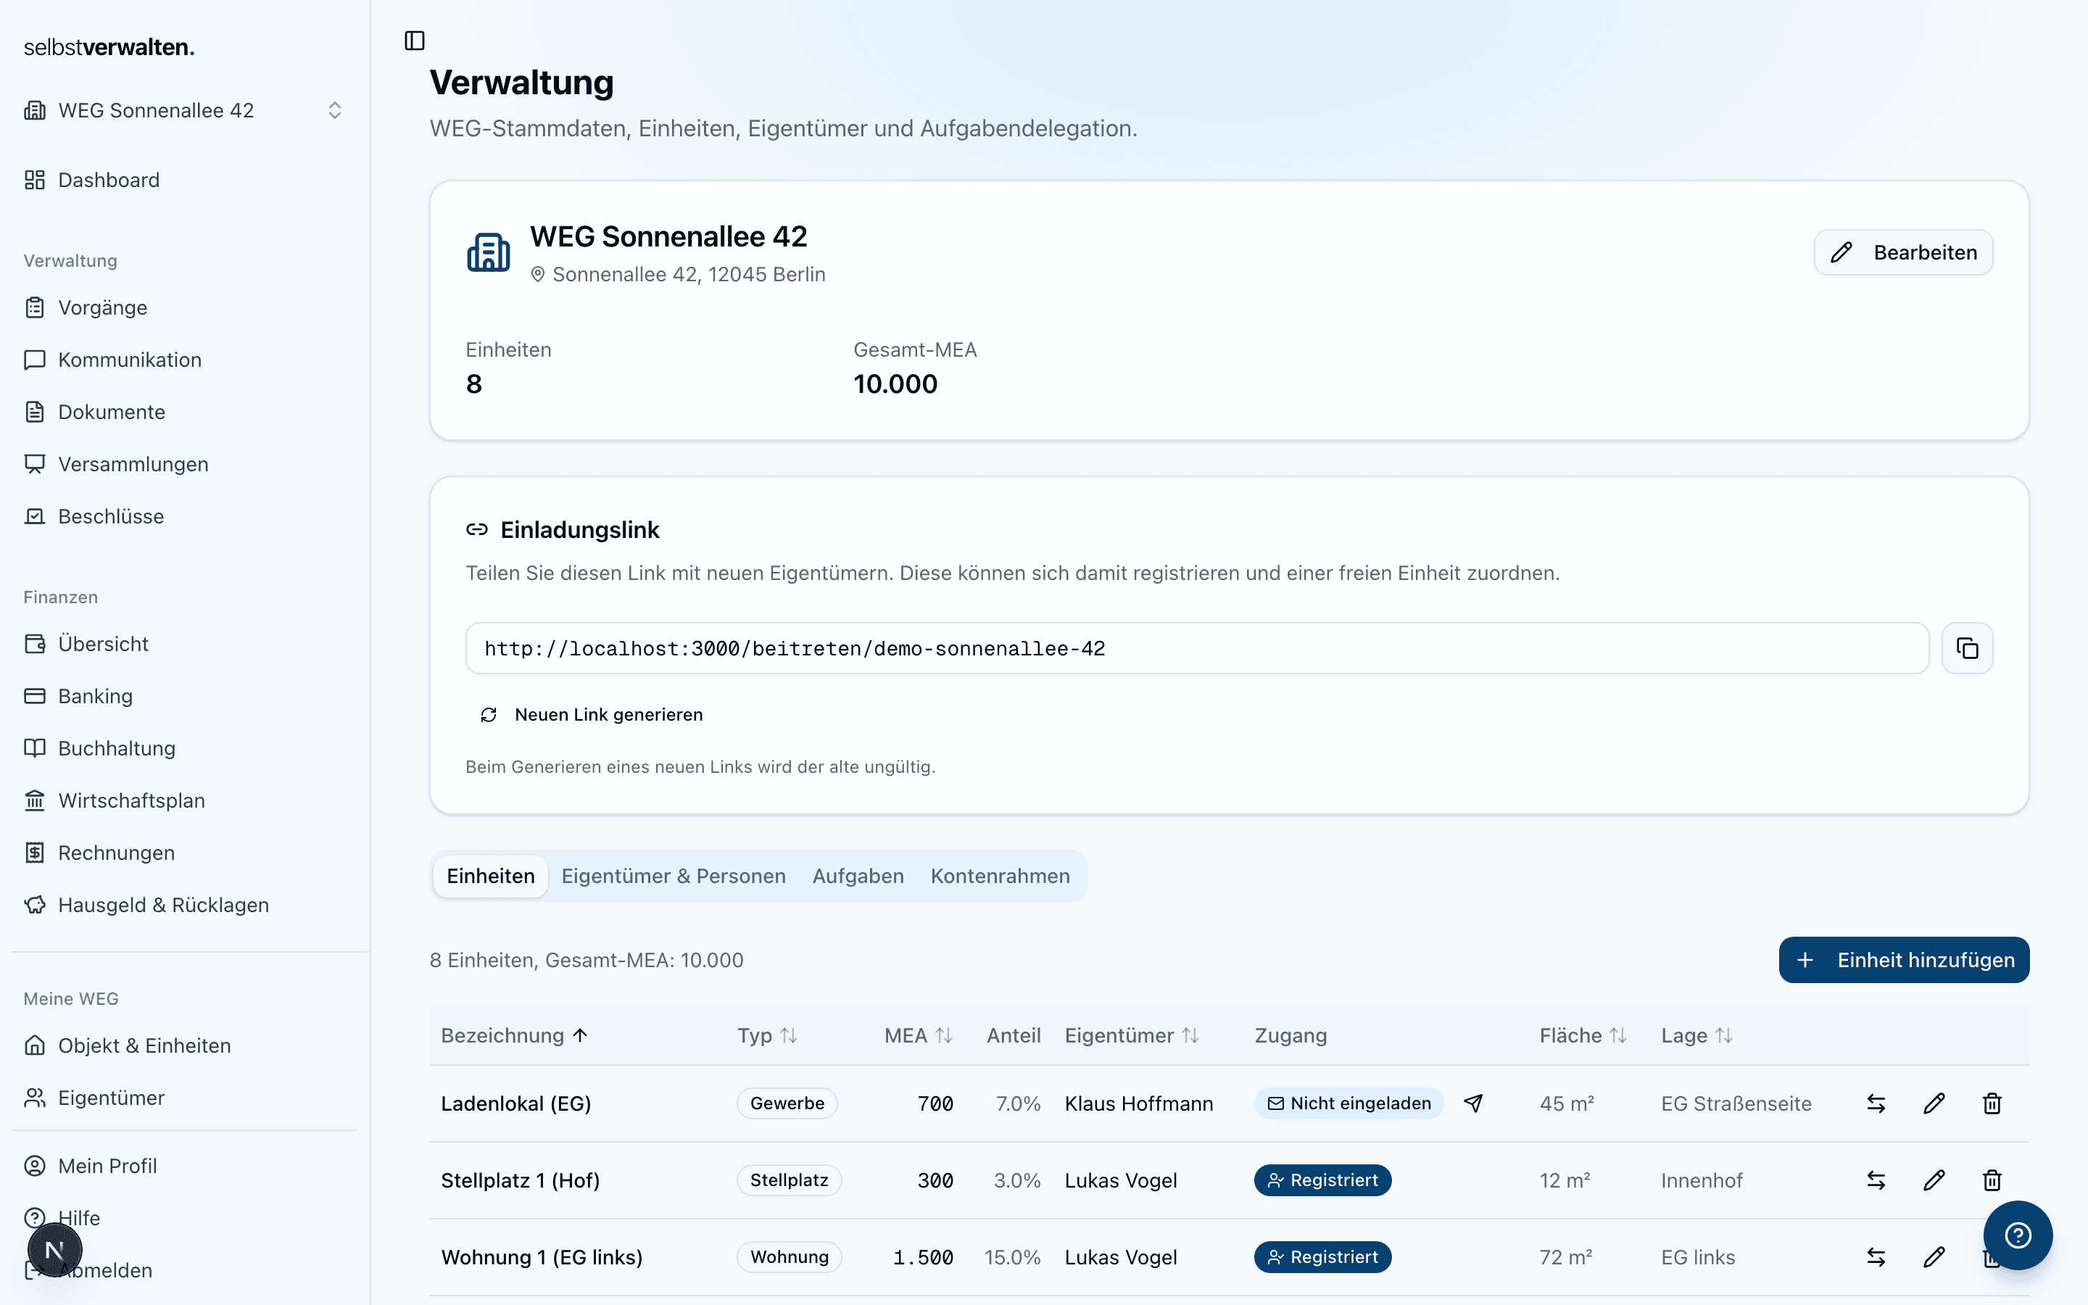Image resolution: width=2088 pixels, height=1305 pixels.
Task: Transfer ownership of Ladenlokal (EG)
Action: tap(1876, 1103)
